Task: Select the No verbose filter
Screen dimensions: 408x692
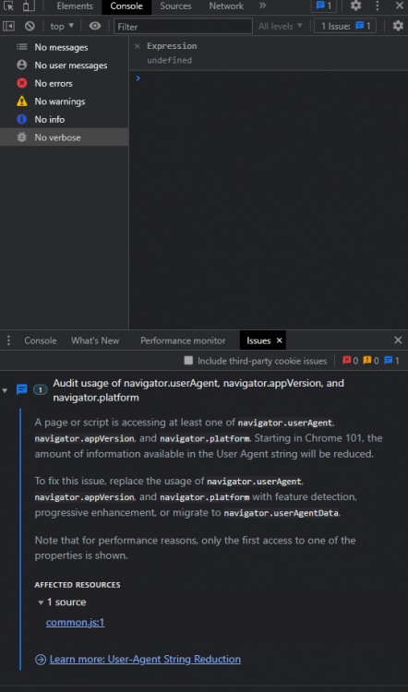Action: (x=64, y=137)
